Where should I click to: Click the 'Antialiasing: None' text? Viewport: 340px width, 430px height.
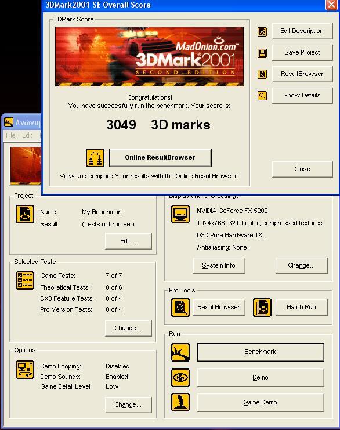point(222,247)
